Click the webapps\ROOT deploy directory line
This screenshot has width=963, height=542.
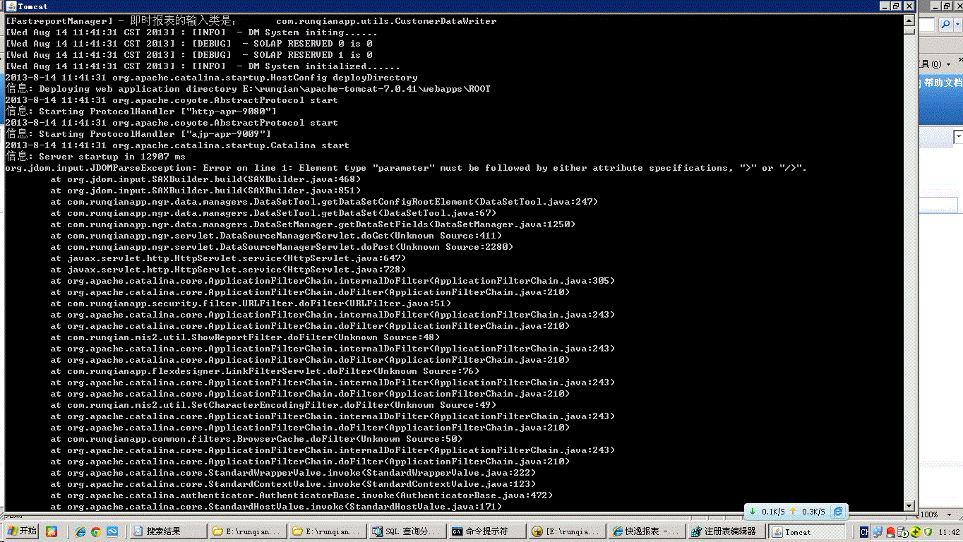(x=248, y=89)
